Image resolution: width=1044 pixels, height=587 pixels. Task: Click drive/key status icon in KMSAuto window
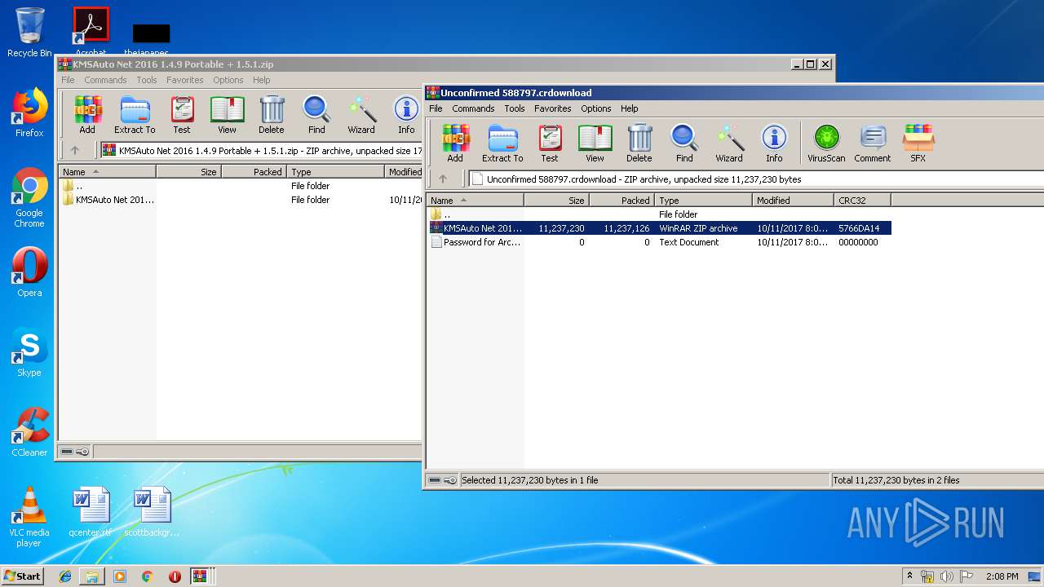pyautogui.click(x=75, y=452)
